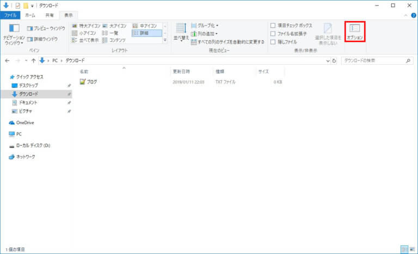This screenshot has height=254, width=418.
Task: Select コンテンツ content layout
Action: (114, 40)
